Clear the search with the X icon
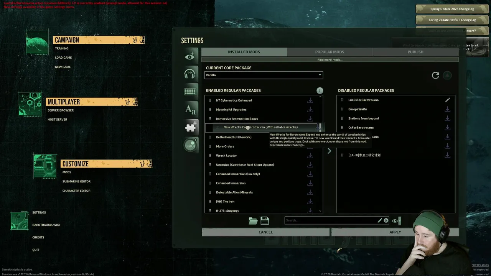The height and width of the screenshot is (276, 491). point(386,220)
